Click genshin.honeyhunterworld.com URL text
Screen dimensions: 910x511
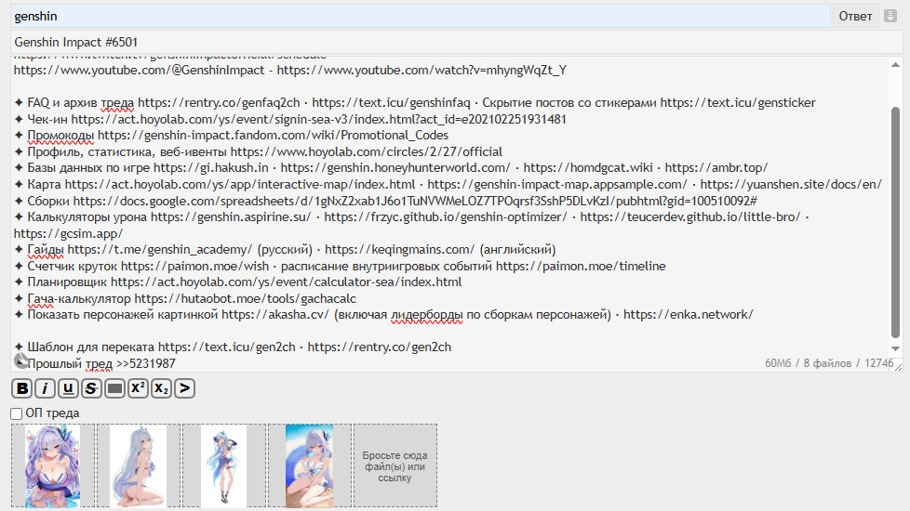(x=395, y=168)
